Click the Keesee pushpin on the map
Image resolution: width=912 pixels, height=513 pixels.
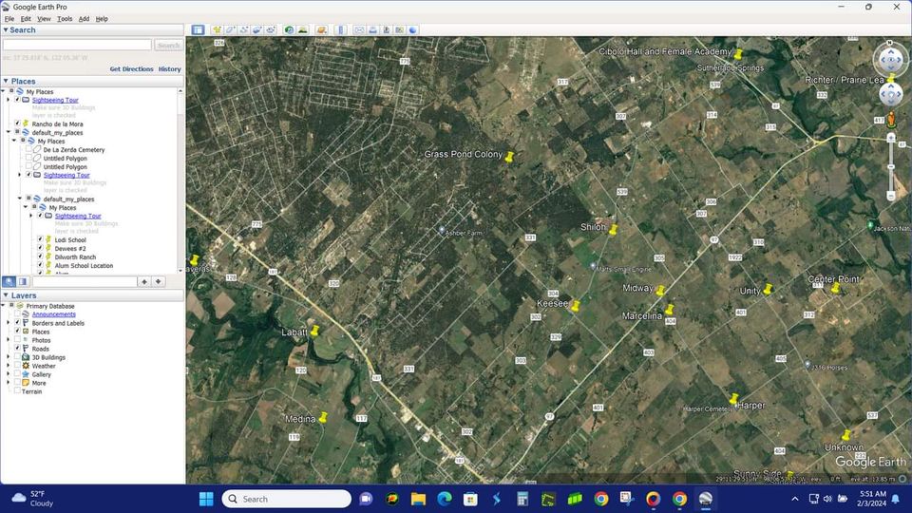[x=576, y=305]
